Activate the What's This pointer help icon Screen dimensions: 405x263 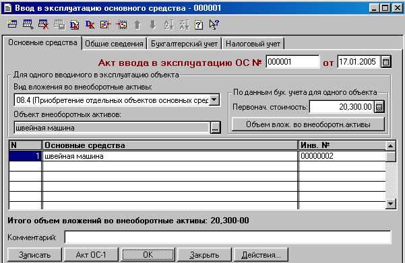(x=214, y=25)
